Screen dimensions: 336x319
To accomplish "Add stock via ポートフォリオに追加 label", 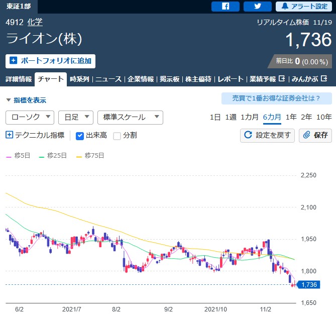I will coord(56,61).
